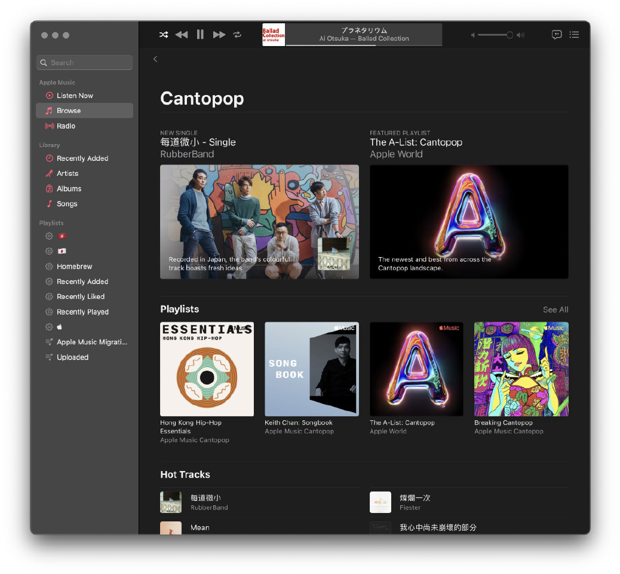The height and width of the screenshot is (574, 620).
Task: Open Listen Now in sidebar
Action: coord(75,96)
